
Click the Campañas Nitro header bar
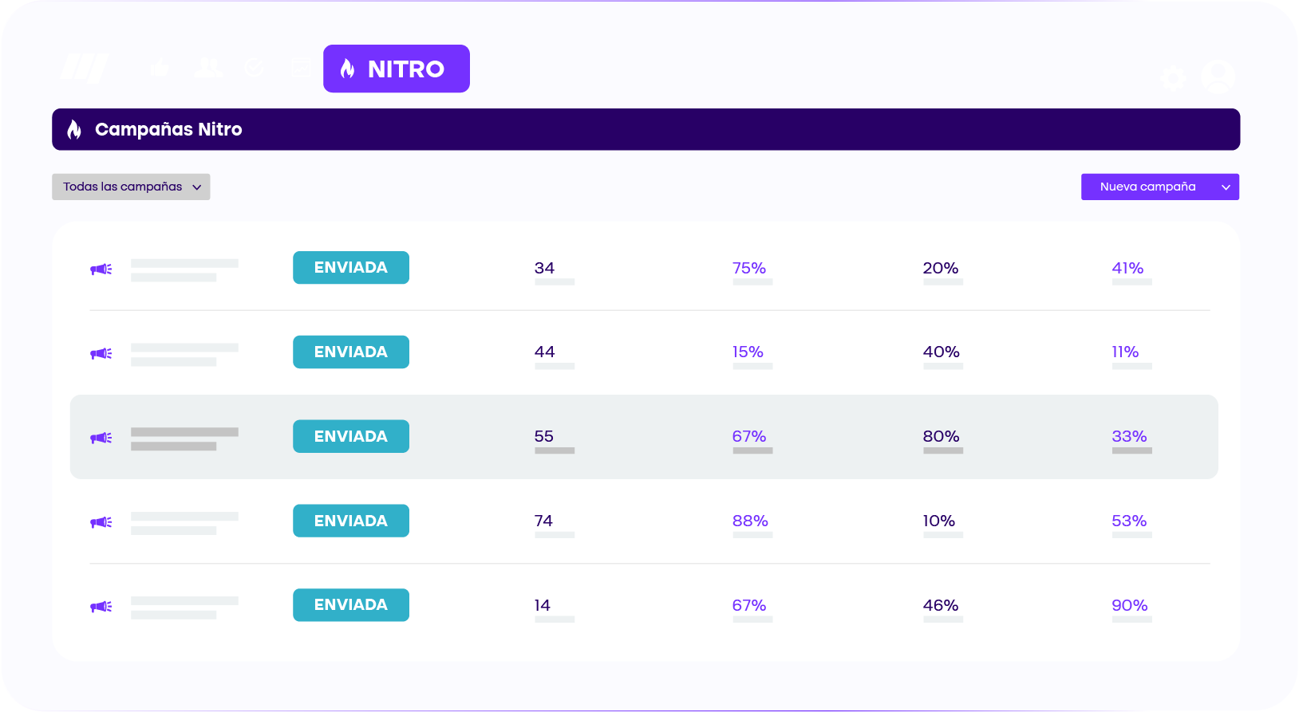pyautogui.click(x=646, y=129)
